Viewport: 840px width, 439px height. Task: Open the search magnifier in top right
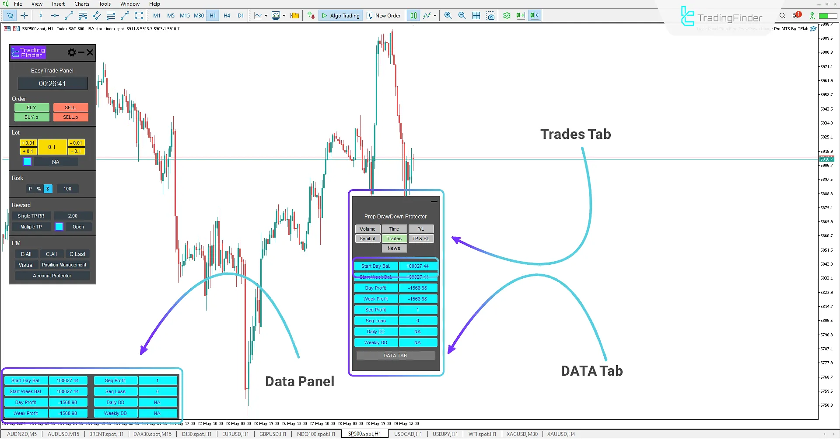point(782,16)
